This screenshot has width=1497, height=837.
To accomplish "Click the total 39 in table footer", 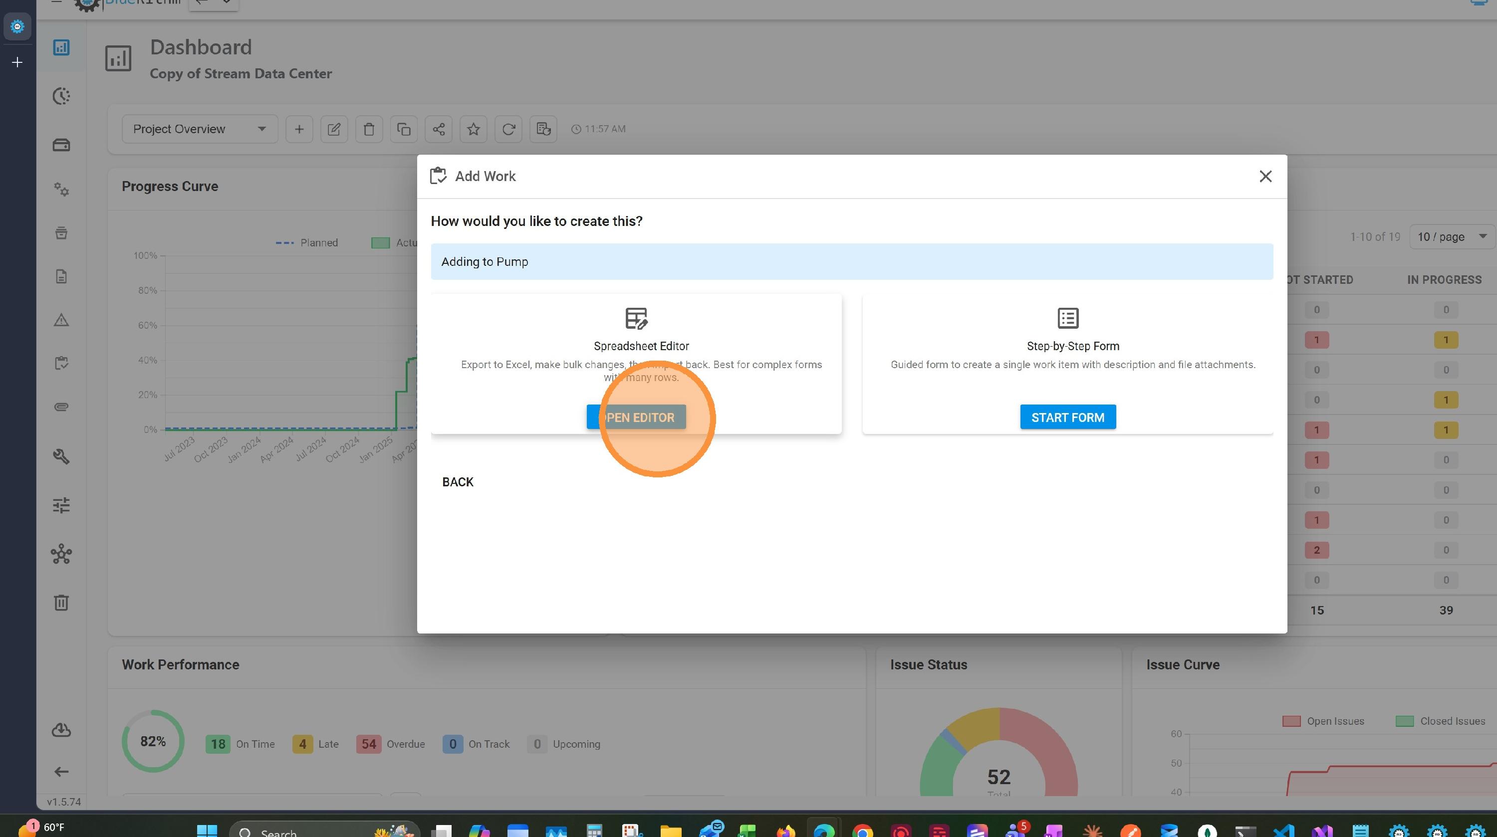I will tap(1446, 610).
